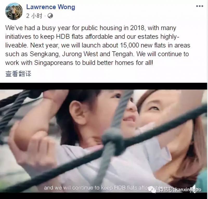
Task: Click the speaker volume icon on video
Action: (x=194, y=189)
